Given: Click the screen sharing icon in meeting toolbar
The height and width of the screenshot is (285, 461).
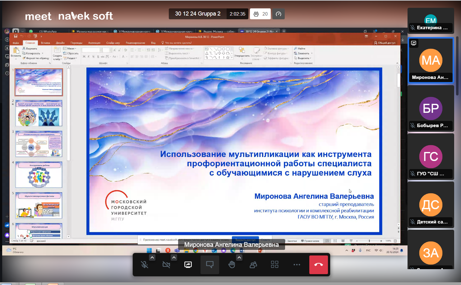Looking at the screenshot, I should [x=188, y=264].
